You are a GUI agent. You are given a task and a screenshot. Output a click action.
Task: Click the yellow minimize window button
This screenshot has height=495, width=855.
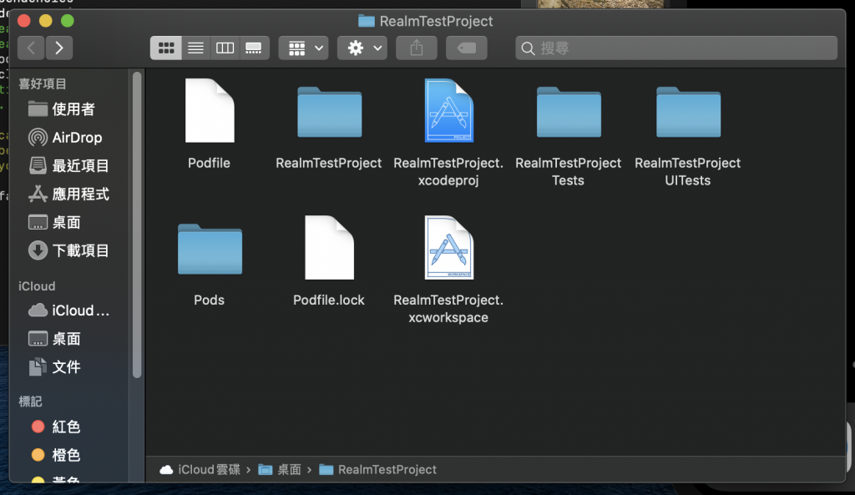(45, 21)
